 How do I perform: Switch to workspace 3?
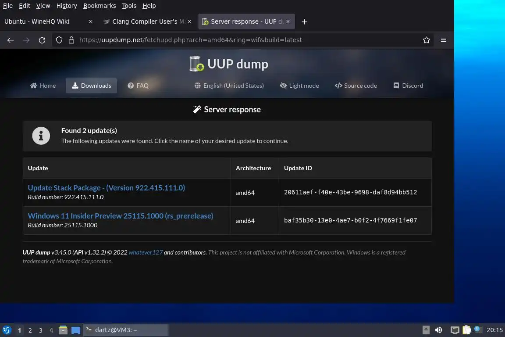pyautogui.click(x=41, y=330)
